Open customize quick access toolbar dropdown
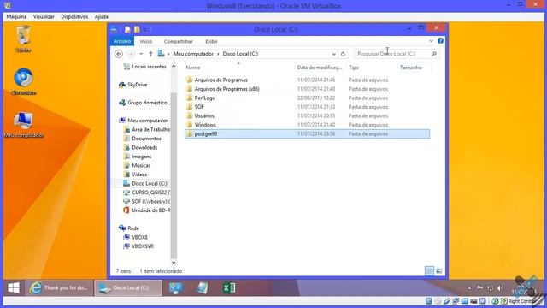 [146, 29]
